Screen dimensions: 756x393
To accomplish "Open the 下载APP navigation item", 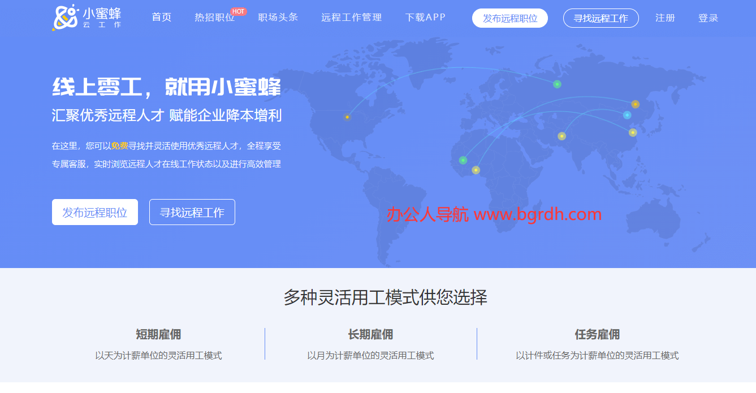I will [425, 18].
